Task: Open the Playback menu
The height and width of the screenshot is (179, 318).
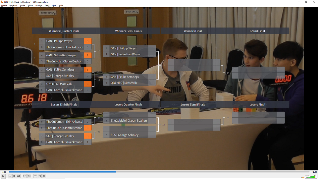Action: pos(13,6)
